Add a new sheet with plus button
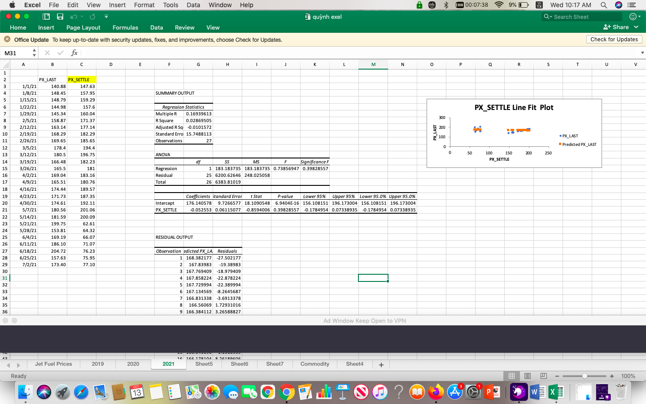This screenshot has height=404, width=646. click(x=381, y=365)
